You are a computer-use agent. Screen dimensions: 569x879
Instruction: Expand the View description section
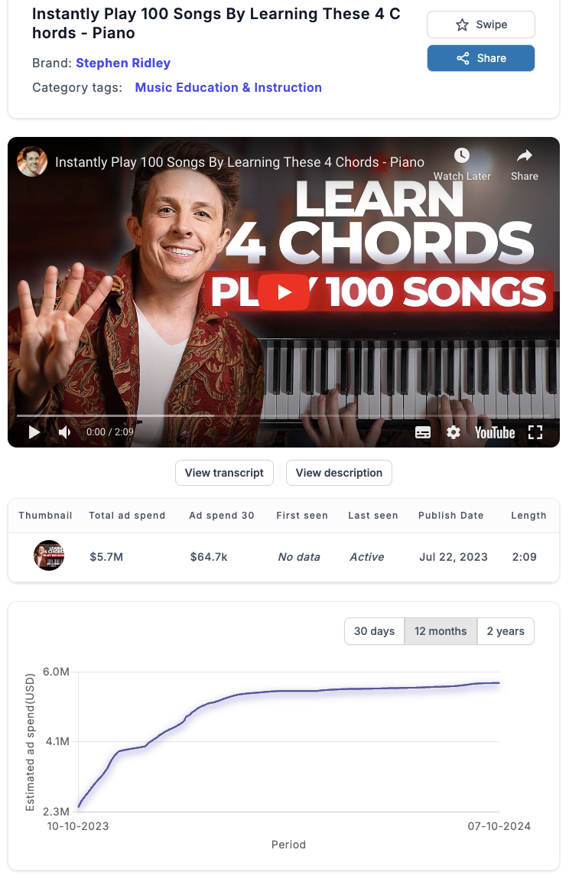pos(339,473)
